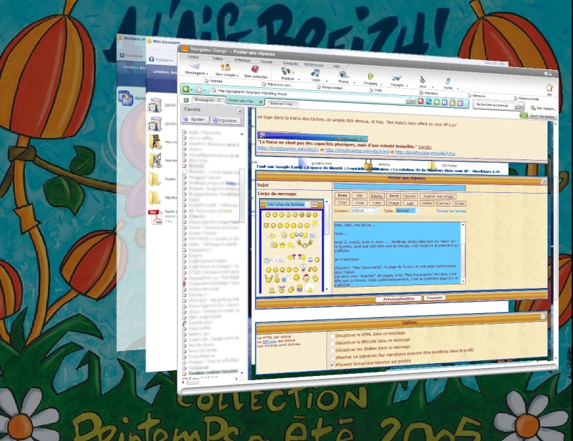The width and height of the screenshot is (573, 441).
Task: Expand the Mon compte dropdown arrow
Action: coord(237,76)
